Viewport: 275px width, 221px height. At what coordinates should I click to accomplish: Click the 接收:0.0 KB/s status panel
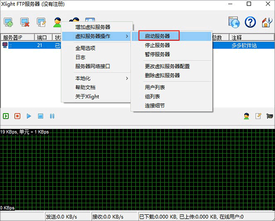[x=114, y=217]
